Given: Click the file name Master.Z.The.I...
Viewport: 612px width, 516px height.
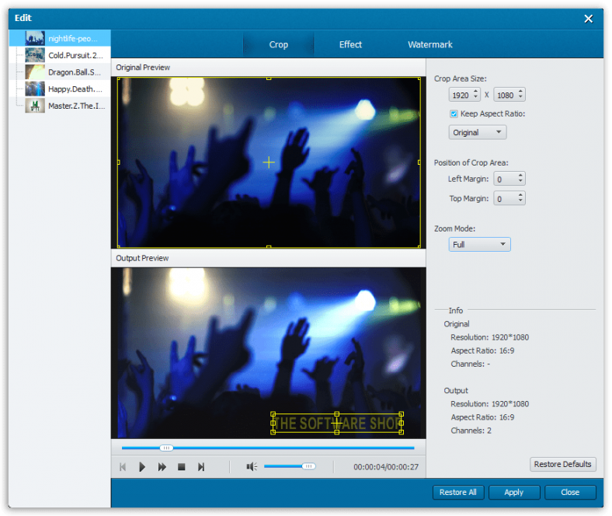Looking at the screenshot, I should pos(77,106).
